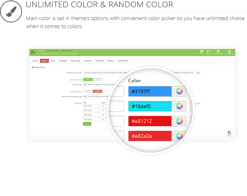This screenshot has height=196, width=247.
Task: Open color wheel picker for #16def0
Action: click(180, 106)
